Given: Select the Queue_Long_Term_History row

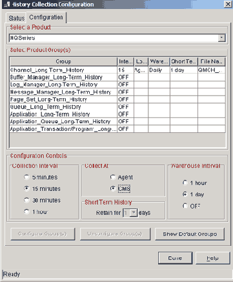Looking at the screenshot, I should 117,106.
